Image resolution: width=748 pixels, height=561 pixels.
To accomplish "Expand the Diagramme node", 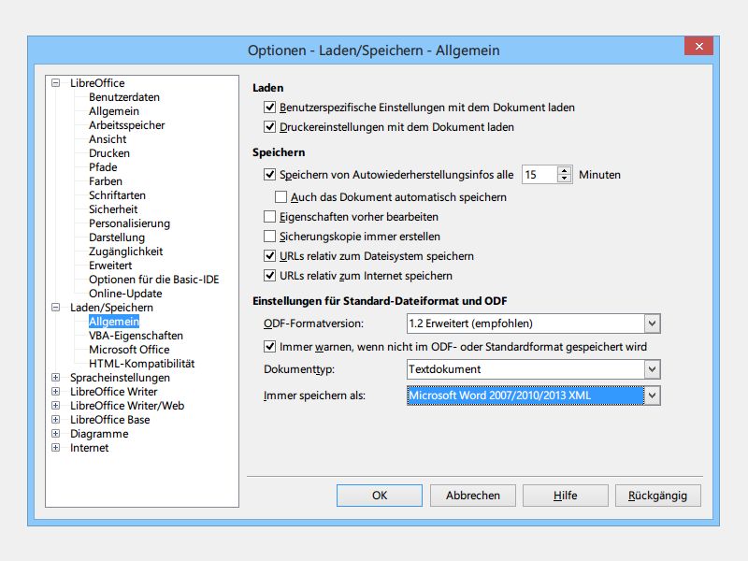I will [x=56, y=434].
